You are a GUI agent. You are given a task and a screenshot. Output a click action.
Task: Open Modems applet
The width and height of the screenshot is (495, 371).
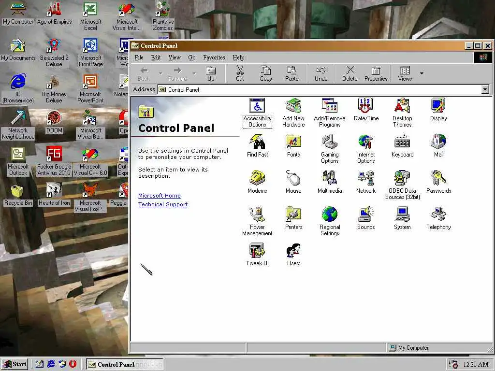click(257, 182)
